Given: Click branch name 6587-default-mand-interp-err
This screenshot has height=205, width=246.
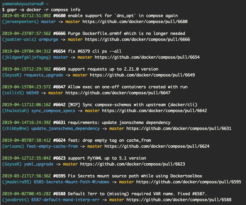Looking at the screenshot, I should (66, 200).
